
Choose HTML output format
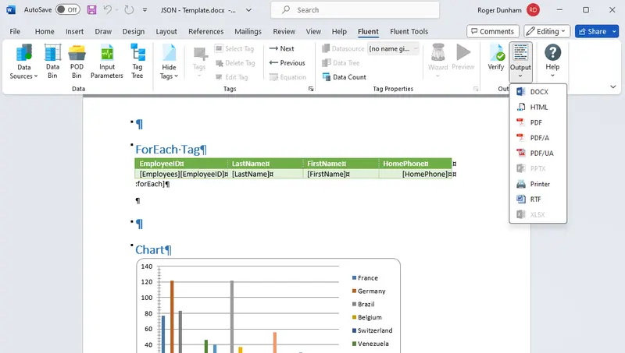[x=537, y=108]
